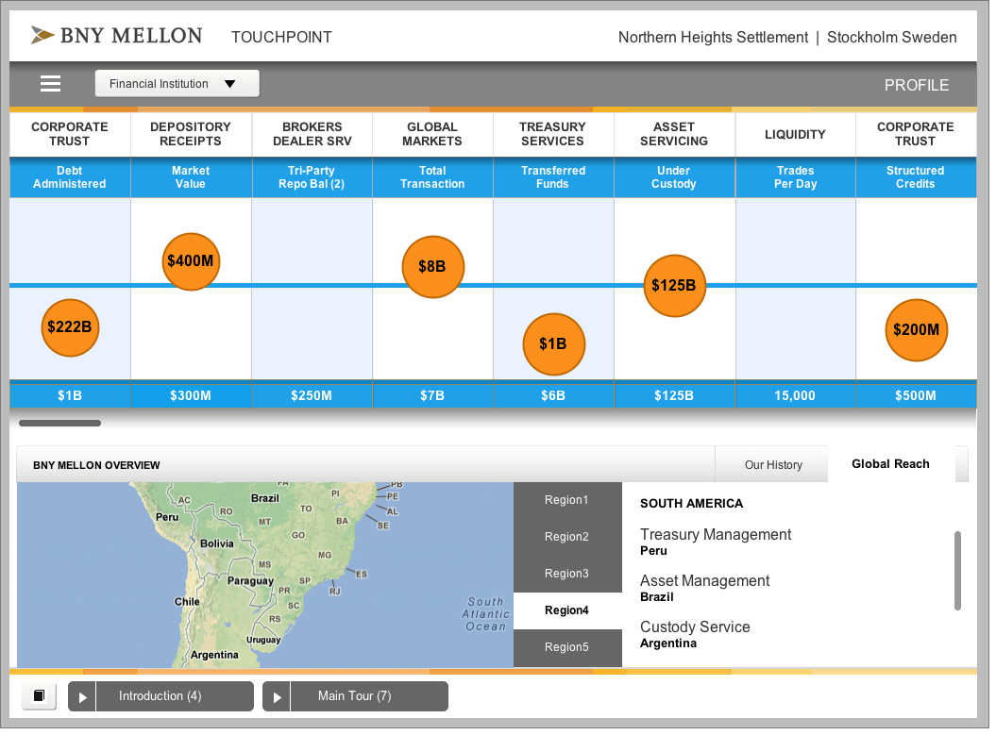Image resolution: width=996 pixels, height=735 pixels.
Task: Click the Debt Administered subheader
Action: [70, 177]
